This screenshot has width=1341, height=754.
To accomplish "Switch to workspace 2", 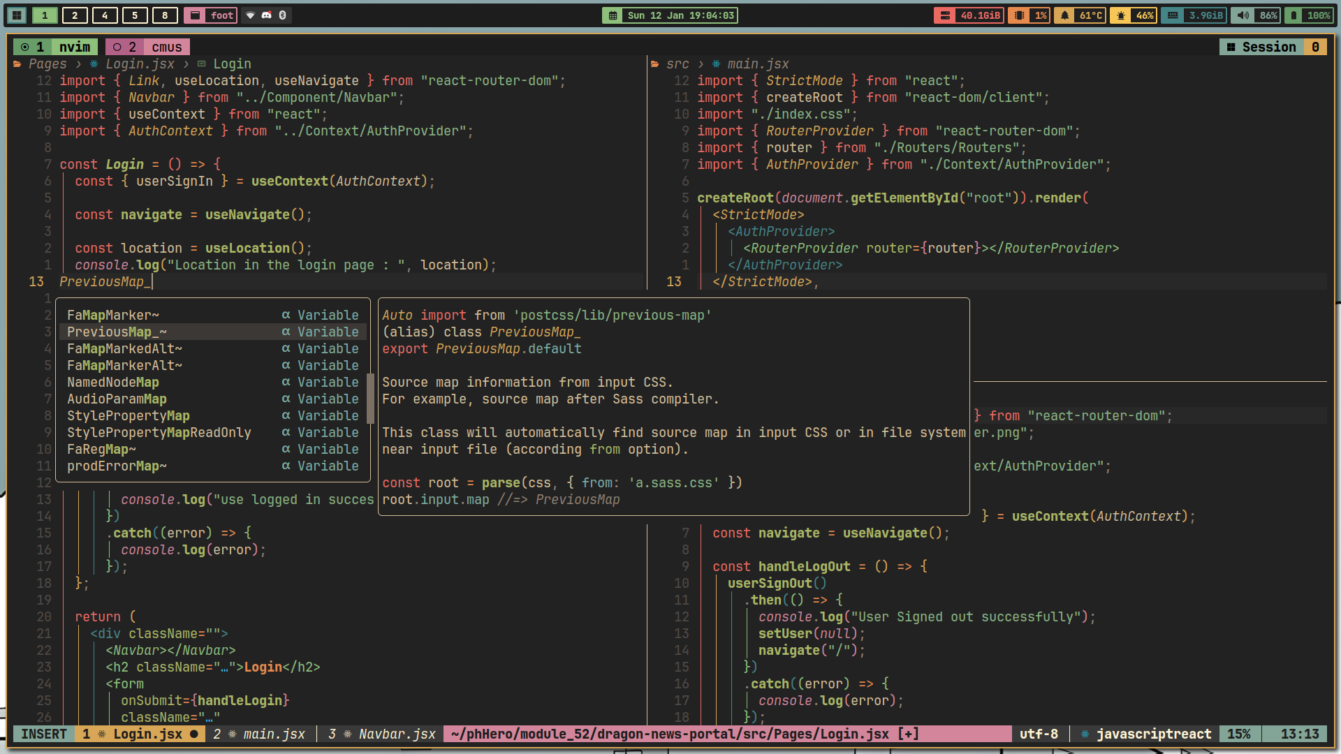I will coord(75,15).
